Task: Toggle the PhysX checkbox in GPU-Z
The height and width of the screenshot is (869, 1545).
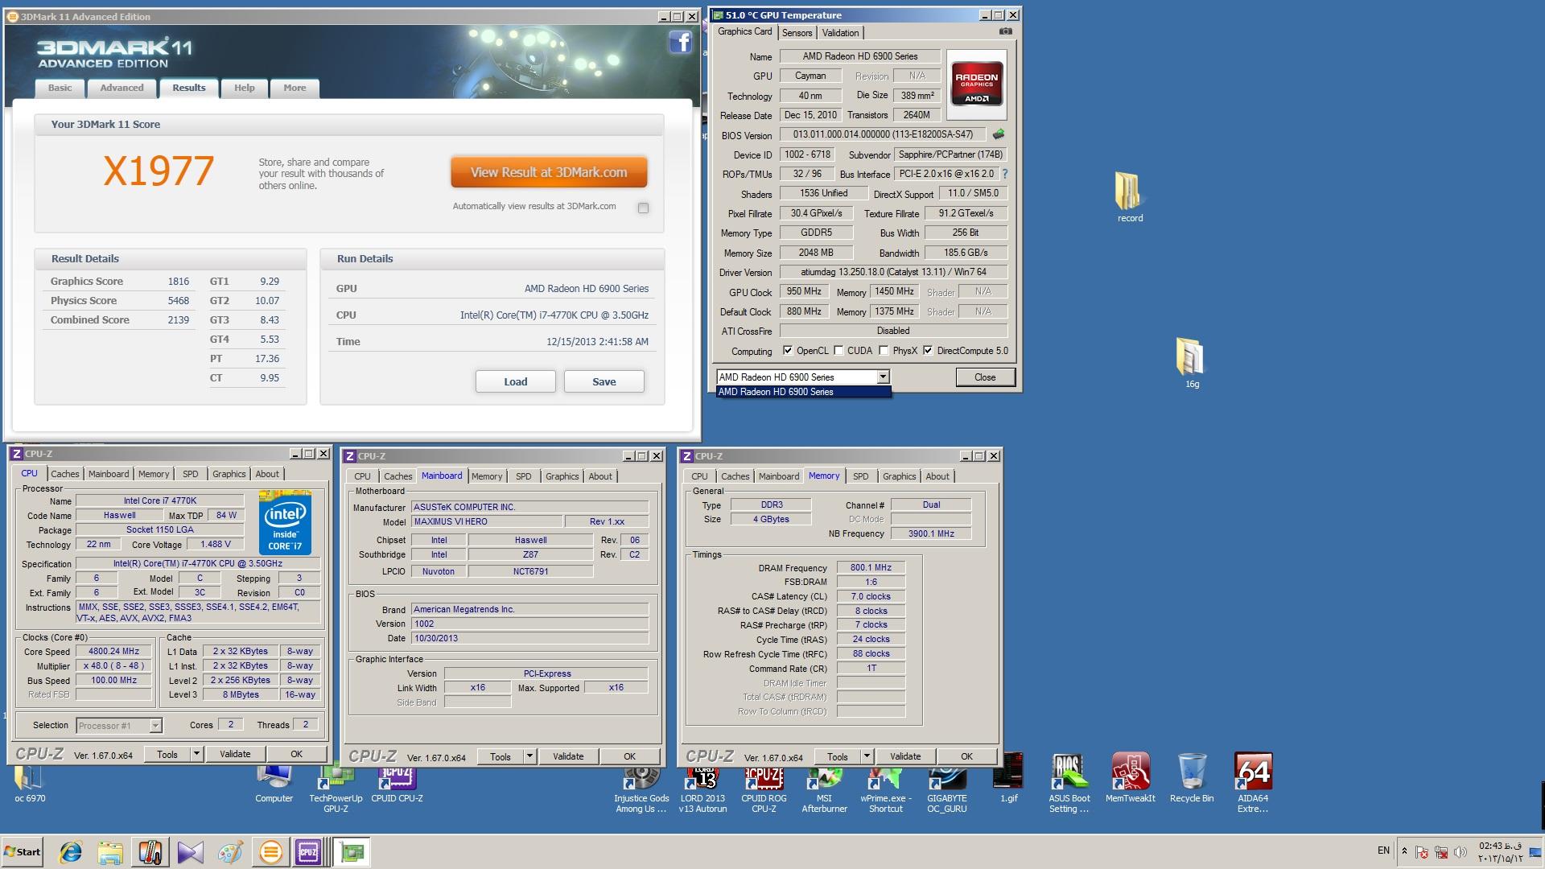Action: pyautogui.click(x=884, y=351)
